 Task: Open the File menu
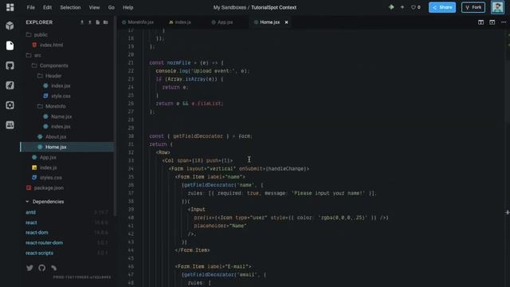pyautogui.click(x=30, y=7)
